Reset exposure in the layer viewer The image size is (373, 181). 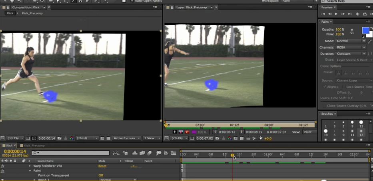pyautogui.click(x=260, y=138)
